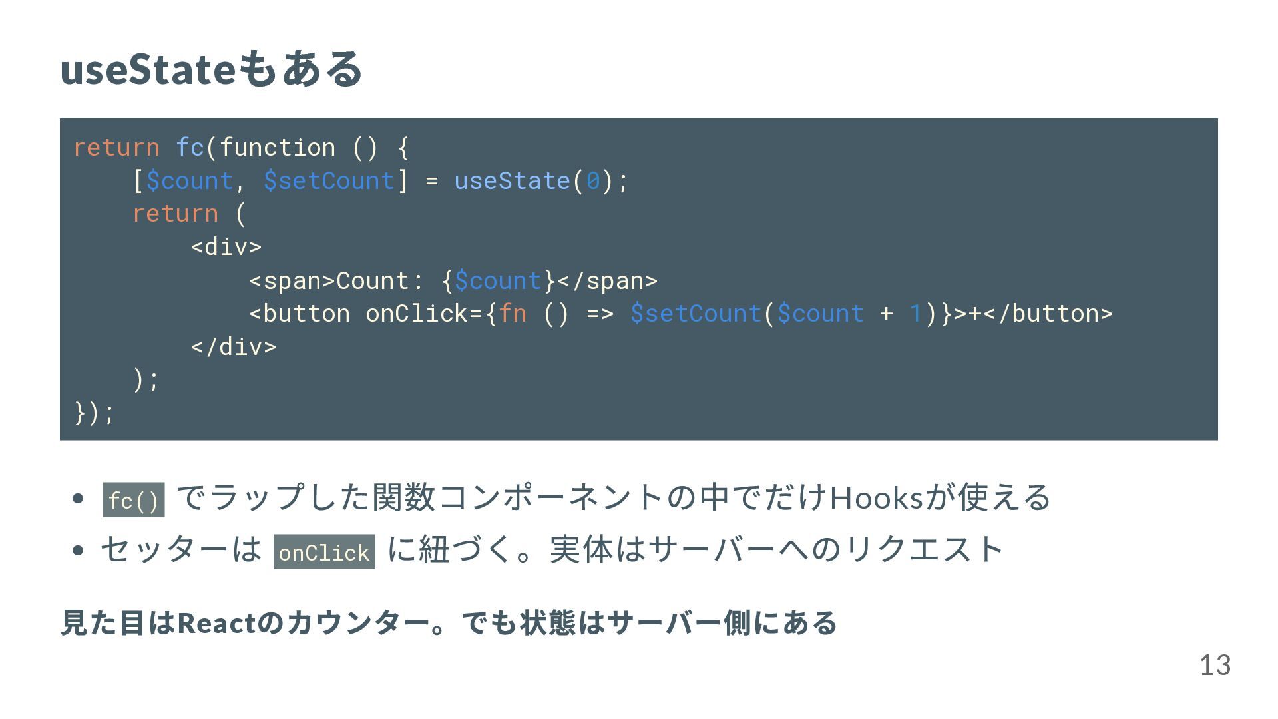The image size is (1278, 719).
Task: Click useState(0) in the code block
Action: [533, 180]
